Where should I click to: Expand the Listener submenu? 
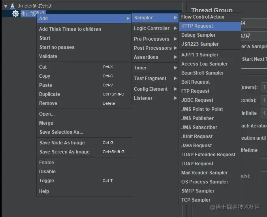click(155, 98)
